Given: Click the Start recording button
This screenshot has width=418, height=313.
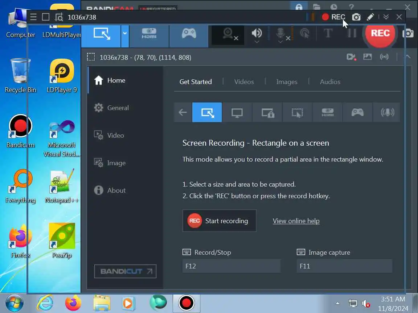Looking at the screenshot, I should pyautogui.click(x=220, y=221).
